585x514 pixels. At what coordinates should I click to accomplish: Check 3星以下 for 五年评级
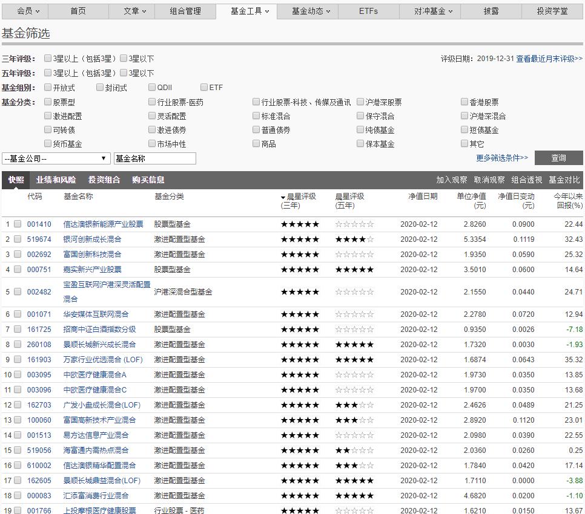124,72
